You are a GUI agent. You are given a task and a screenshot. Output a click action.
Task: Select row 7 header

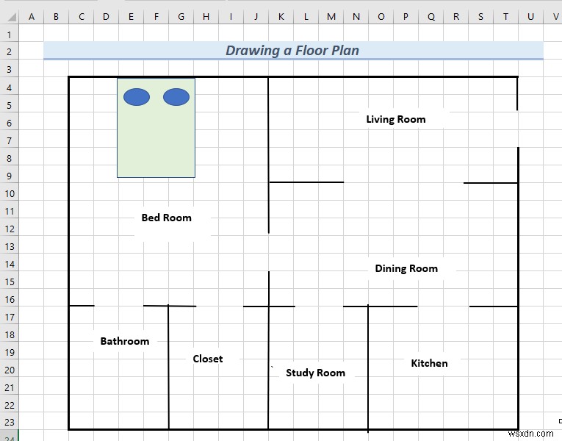pos(10,140)
